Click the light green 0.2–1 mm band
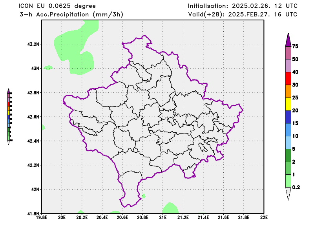Image resolution: width=314 pixels, height=242 pixels. pos(288,181)
